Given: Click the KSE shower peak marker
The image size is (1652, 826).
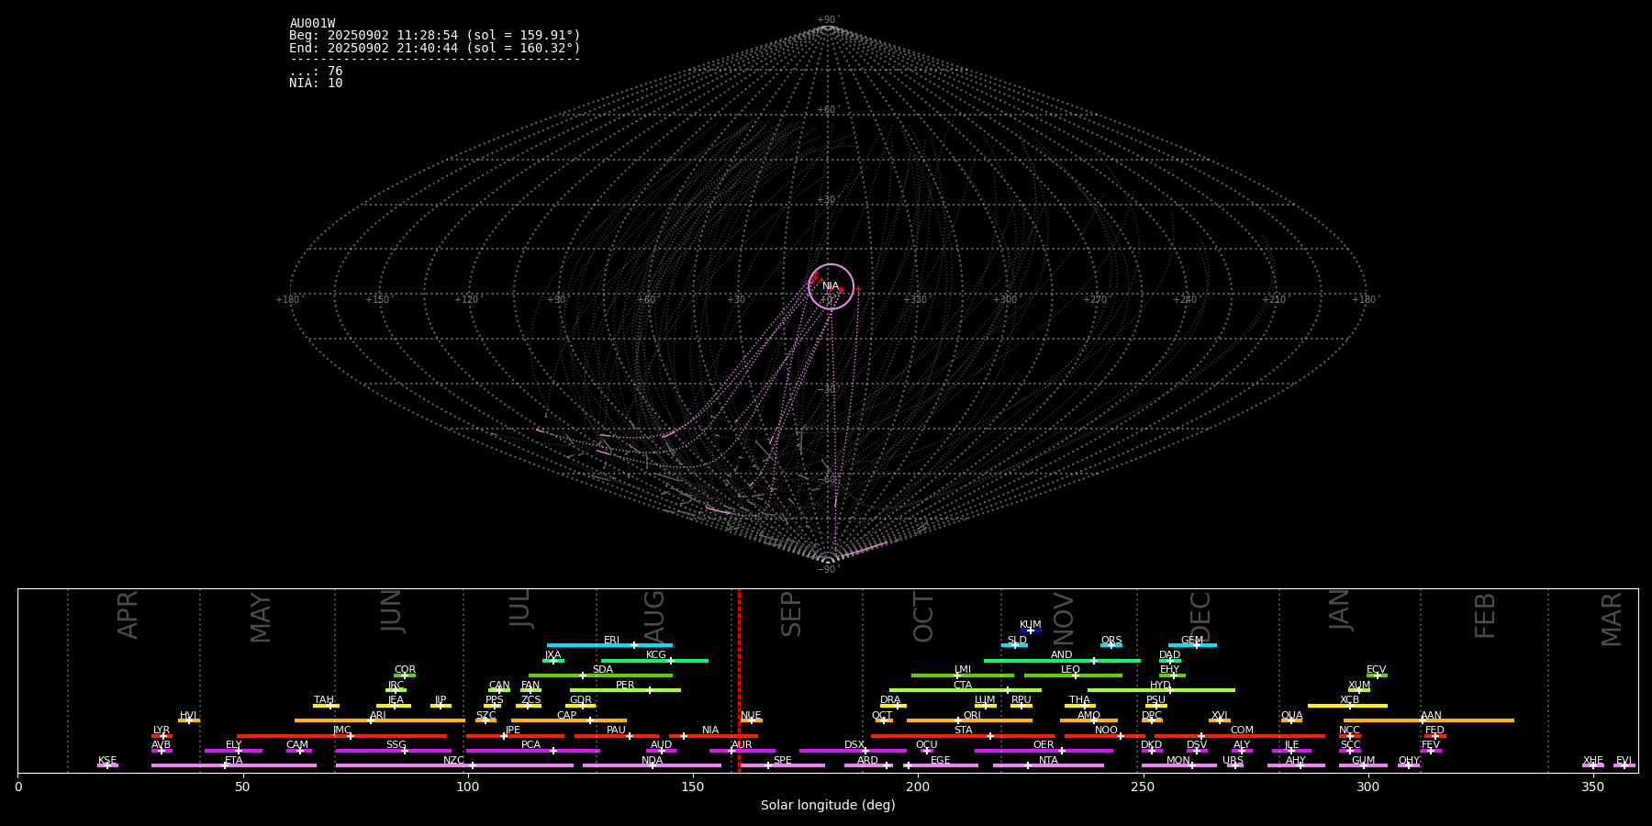Looking at the screenshot, I should [107, 765].
